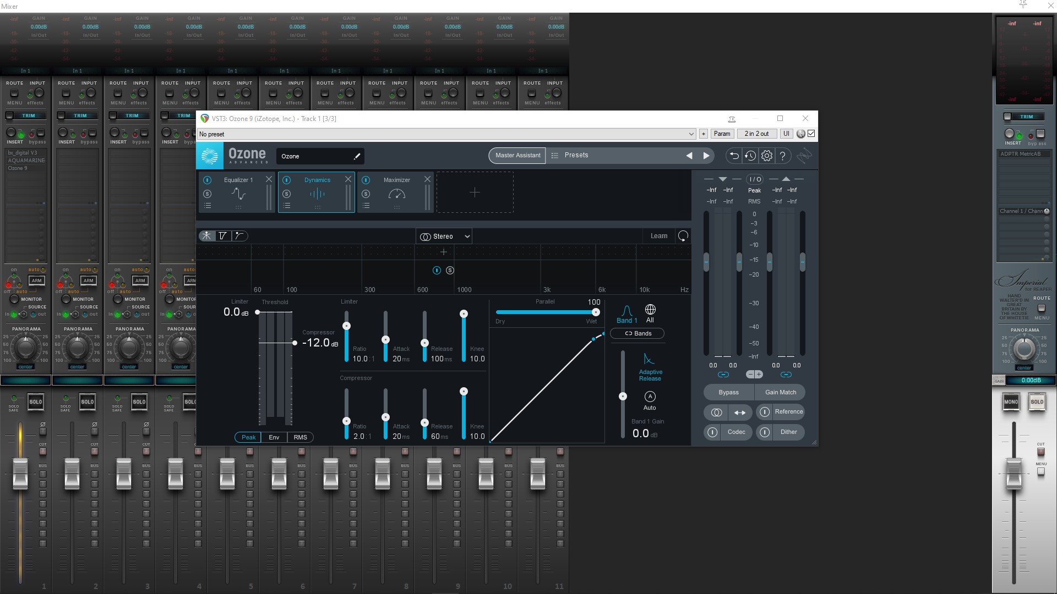Viewport: 1057px width, 594px height.
Task: Click the I/O meter mode button
Action: pos(754,179)
